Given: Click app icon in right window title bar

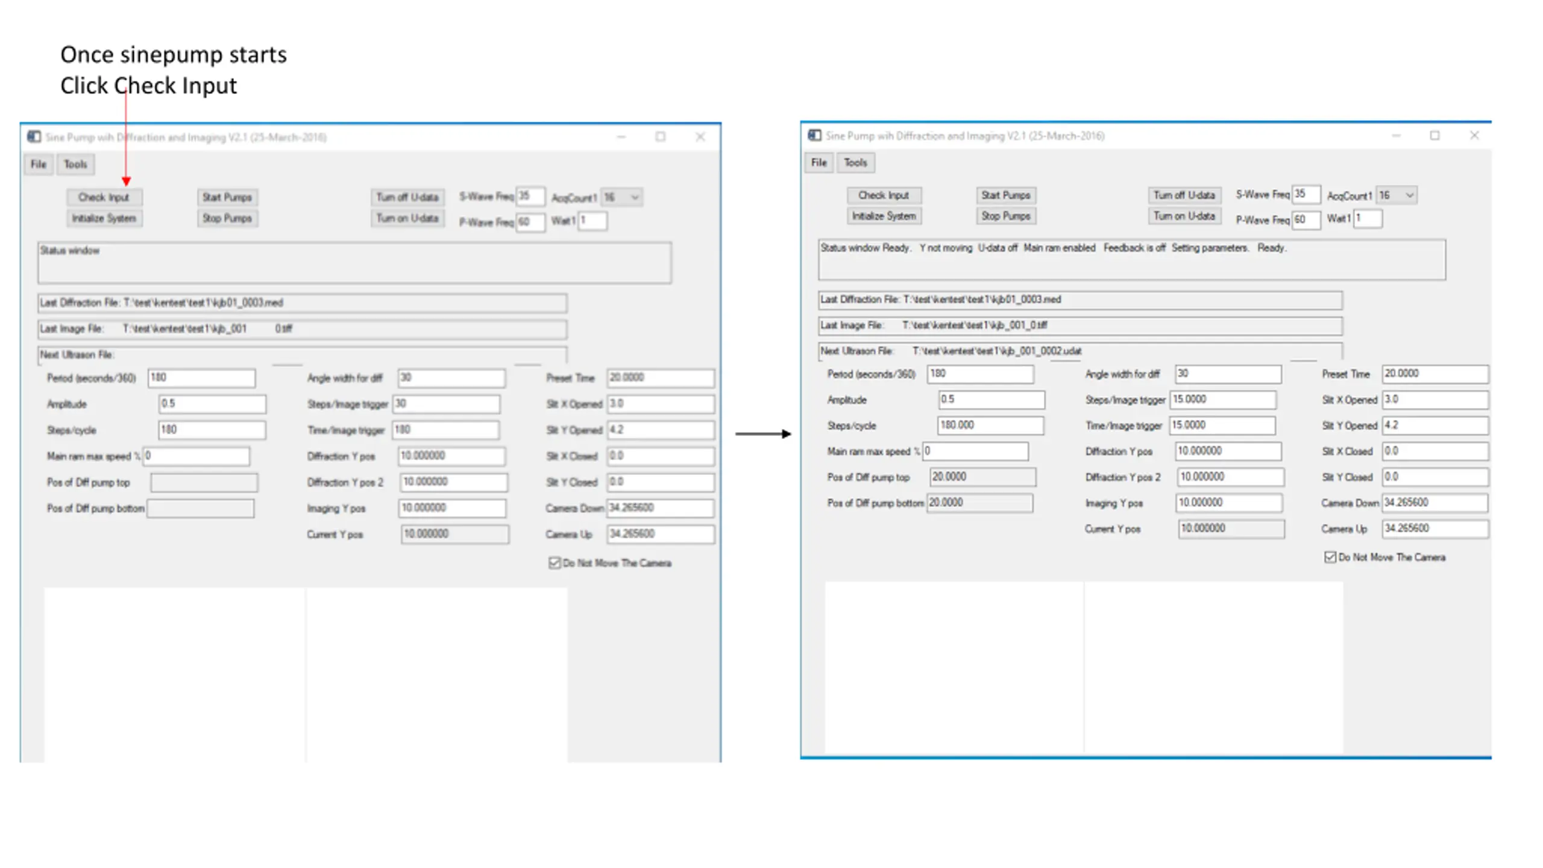Looking at the screenshot, I should point(815,136).
